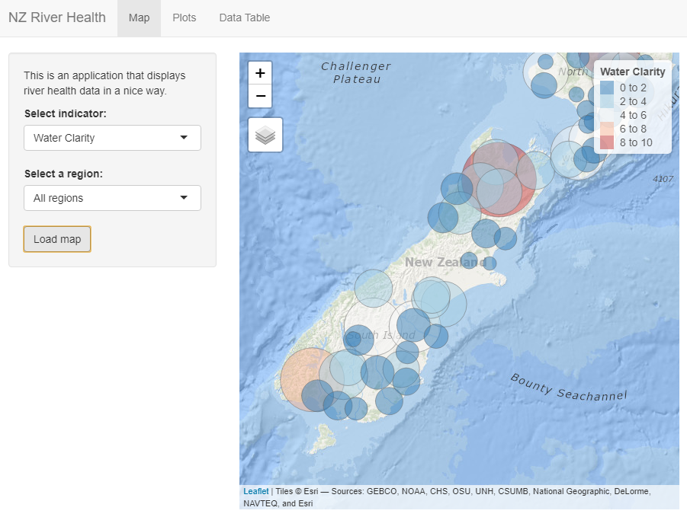This screenshot has height=517, width=687.
Task: Click the 4107 depth label
Action: pos(663,179)
